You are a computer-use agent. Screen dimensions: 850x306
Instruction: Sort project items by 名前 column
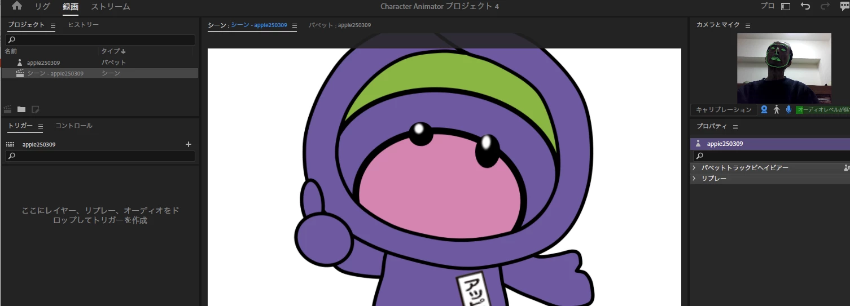(11, 51)
